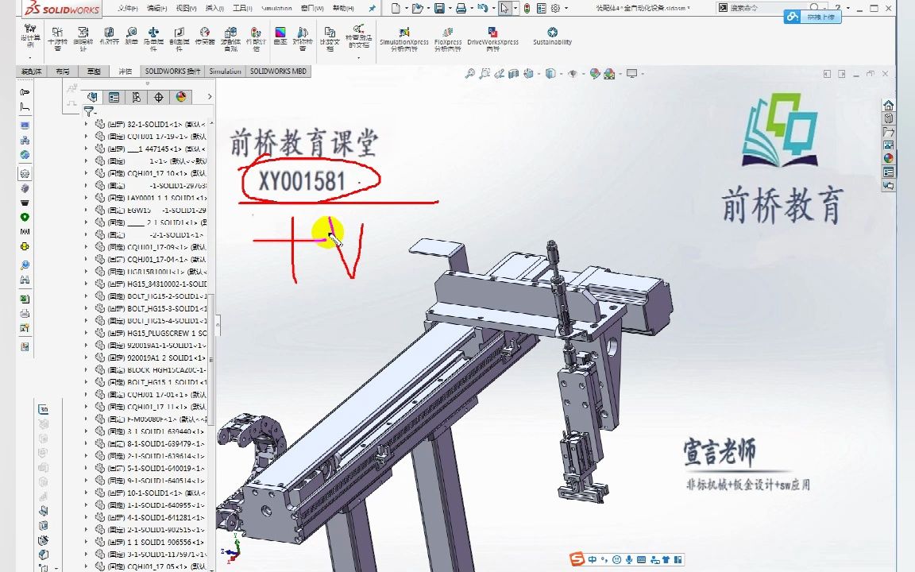Screen dimensions: 915x572
Task: Toggle the display style in heads-up toolbar
Action: pyautogui.click(x=550, y=74)
